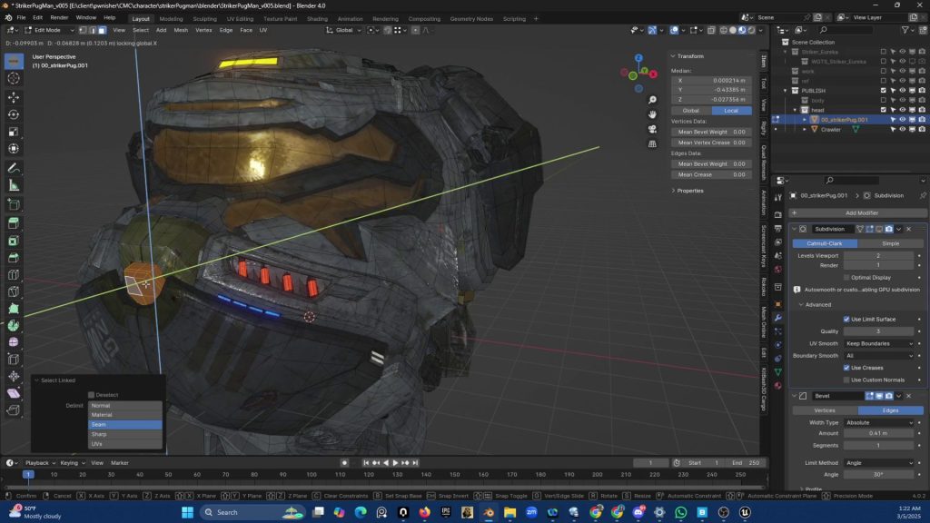Select the Measure tool
The image size is (930, 523).
click(14, 185)
